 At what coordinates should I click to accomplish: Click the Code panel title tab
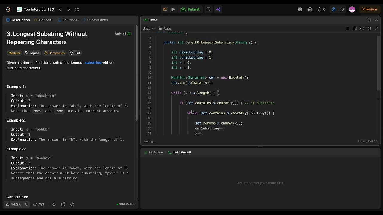150,20
